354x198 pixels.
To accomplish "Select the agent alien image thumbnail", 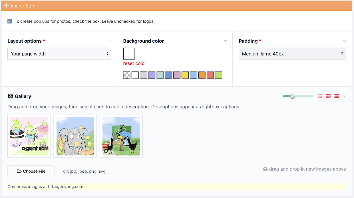I will click(29, 136).
